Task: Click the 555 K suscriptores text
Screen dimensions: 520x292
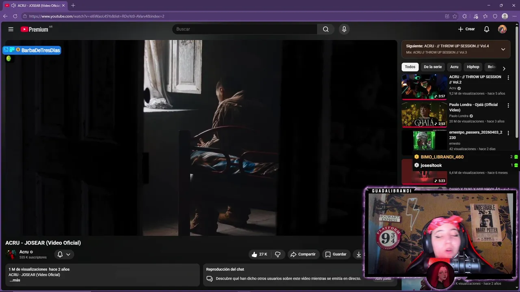Action: coord(33,258)
